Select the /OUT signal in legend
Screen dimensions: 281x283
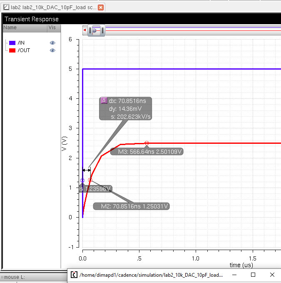(x=24, y=50)
